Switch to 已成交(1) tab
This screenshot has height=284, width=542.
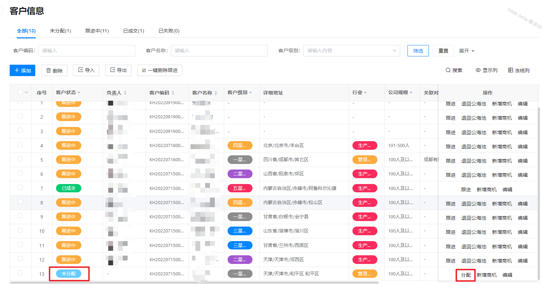pos(134,31)
